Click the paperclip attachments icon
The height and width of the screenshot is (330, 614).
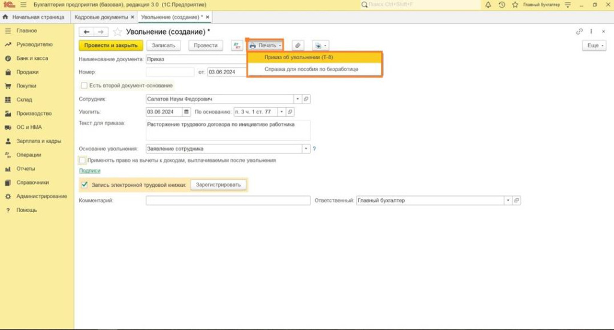[297, 46]
